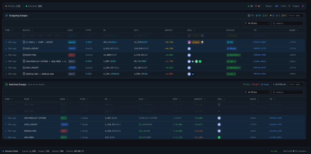Click Session Stats label
This screenshot has width=311, height=154.
click(12, 151)
